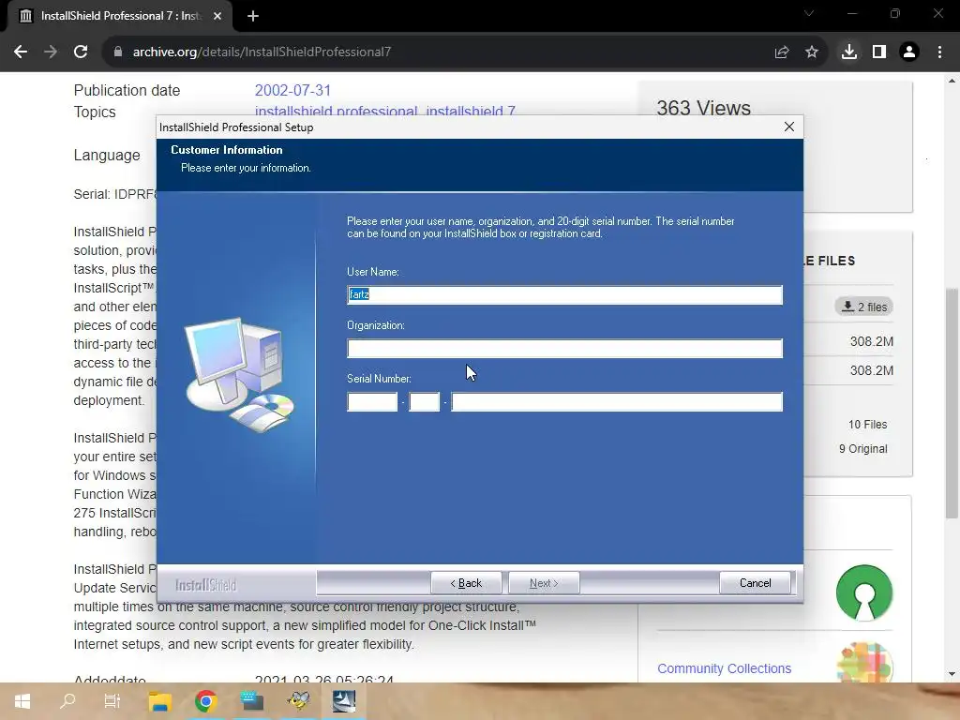Click the Next button in setup

[544, 583]
